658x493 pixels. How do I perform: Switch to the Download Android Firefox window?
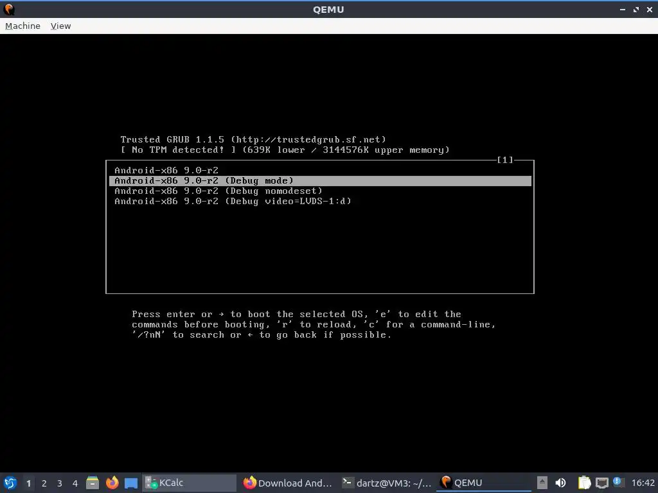[x=288, y=483]
